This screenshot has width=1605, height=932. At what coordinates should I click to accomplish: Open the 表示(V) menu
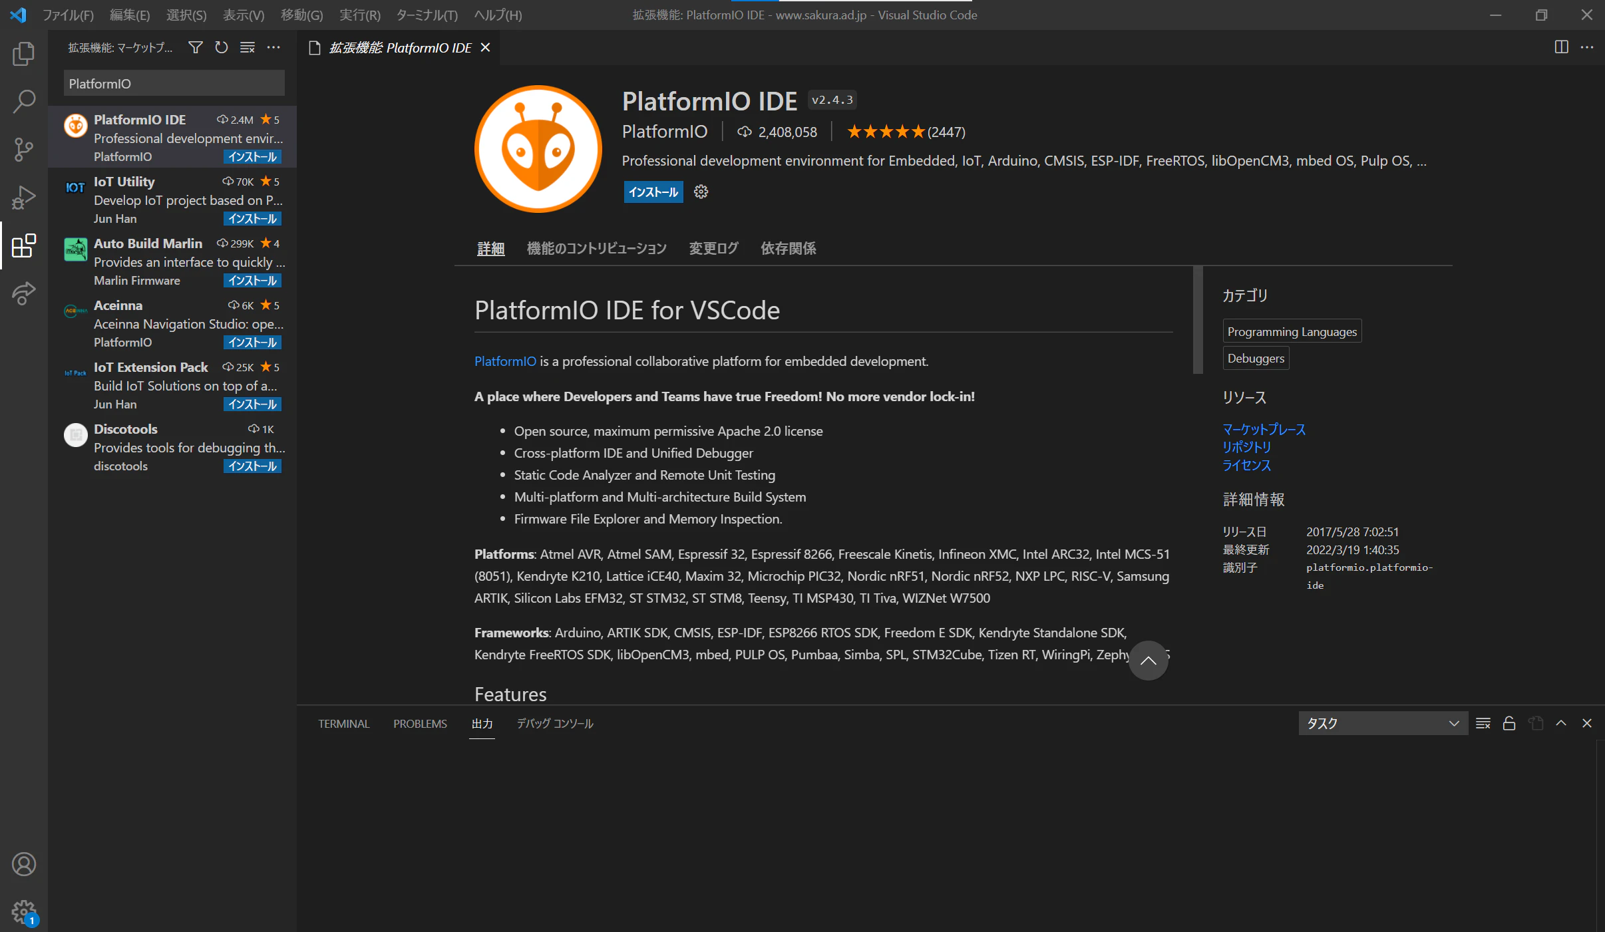243,15
